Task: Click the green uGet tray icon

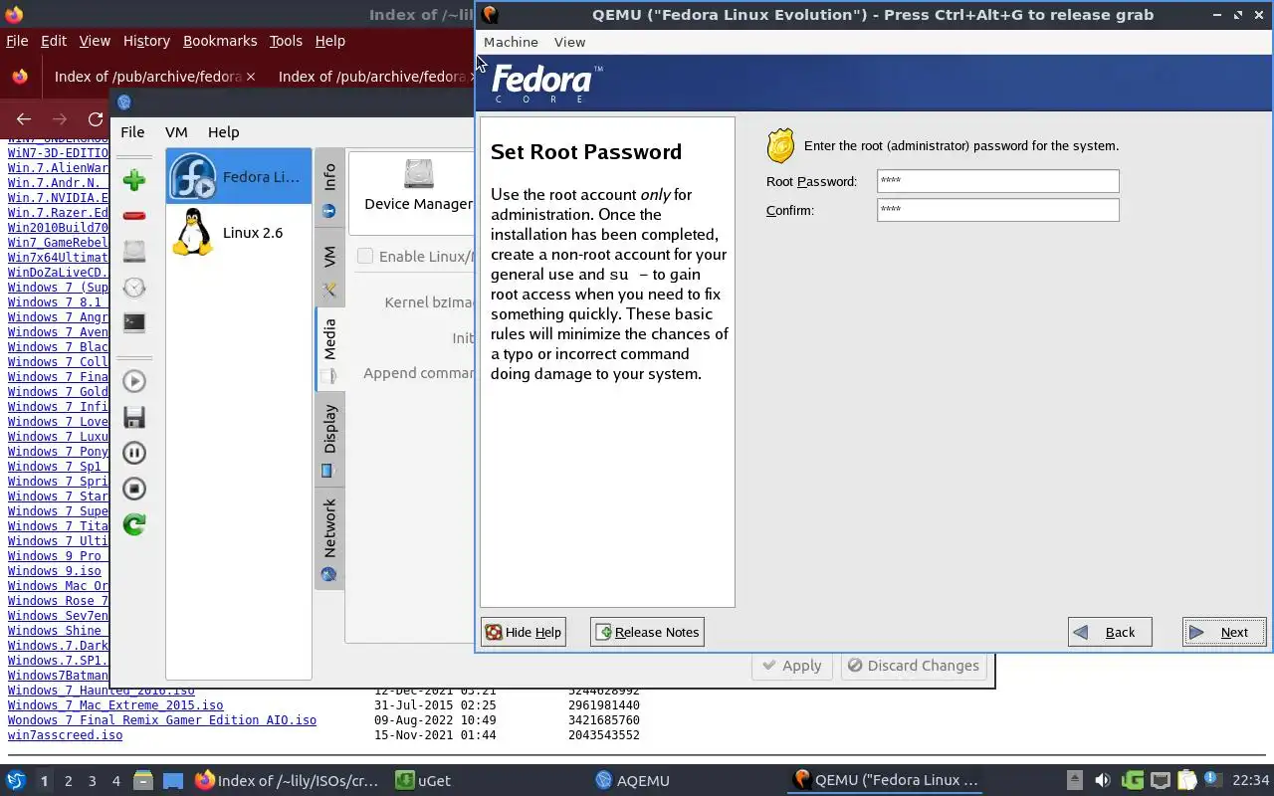Action: point(1132,780)
